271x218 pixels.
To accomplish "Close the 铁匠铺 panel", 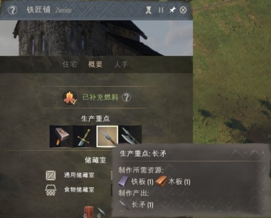I will point(183,10).
